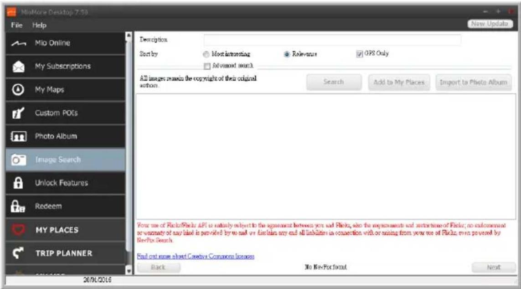
Task: Click the Custom POIs icon
Action: point(18,113)
